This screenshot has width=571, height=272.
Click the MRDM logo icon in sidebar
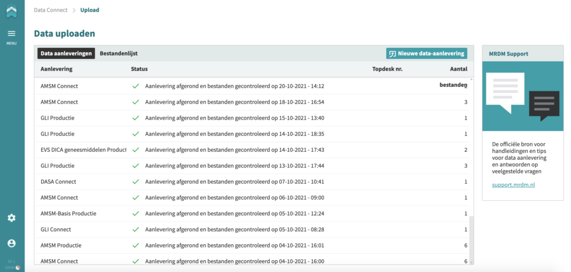click(x=12, y=11)
